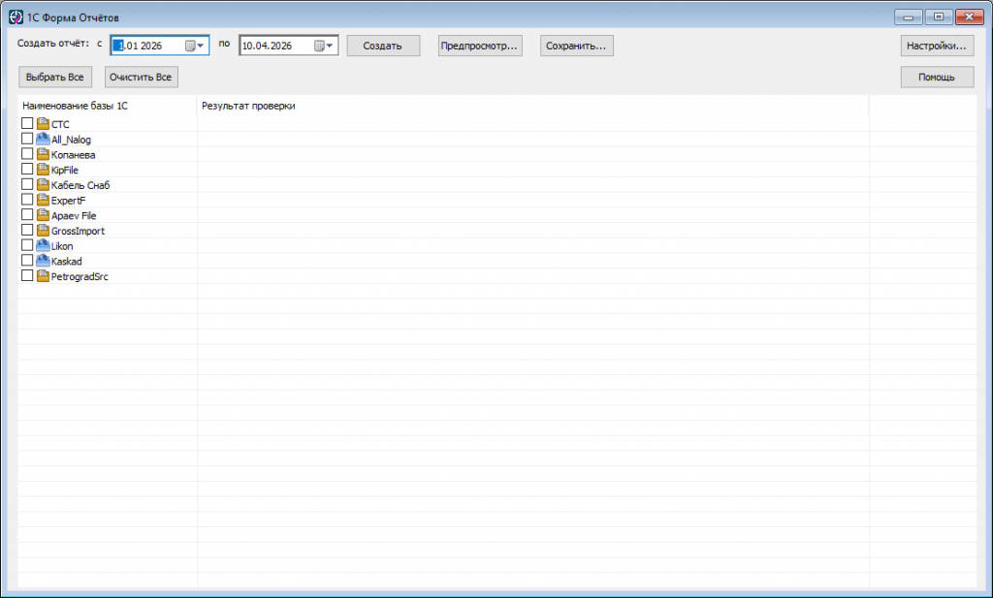Open Настройки settings dialog

(x=937, y=46)
